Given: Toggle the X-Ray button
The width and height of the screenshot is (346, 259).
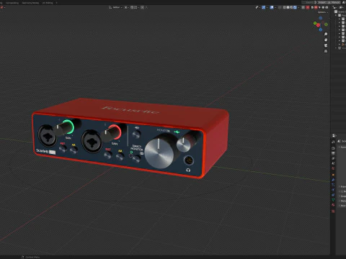Looking at the screenshot, I should [x=280, y=7].
